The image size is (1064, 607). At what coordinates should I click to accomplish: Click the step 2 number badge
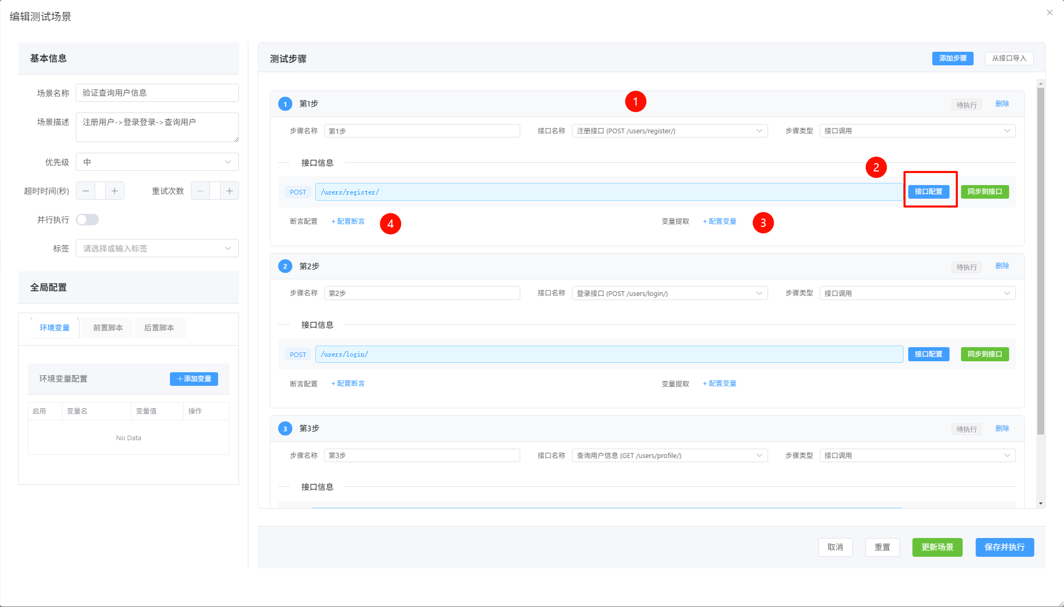(x=285, y=266)
